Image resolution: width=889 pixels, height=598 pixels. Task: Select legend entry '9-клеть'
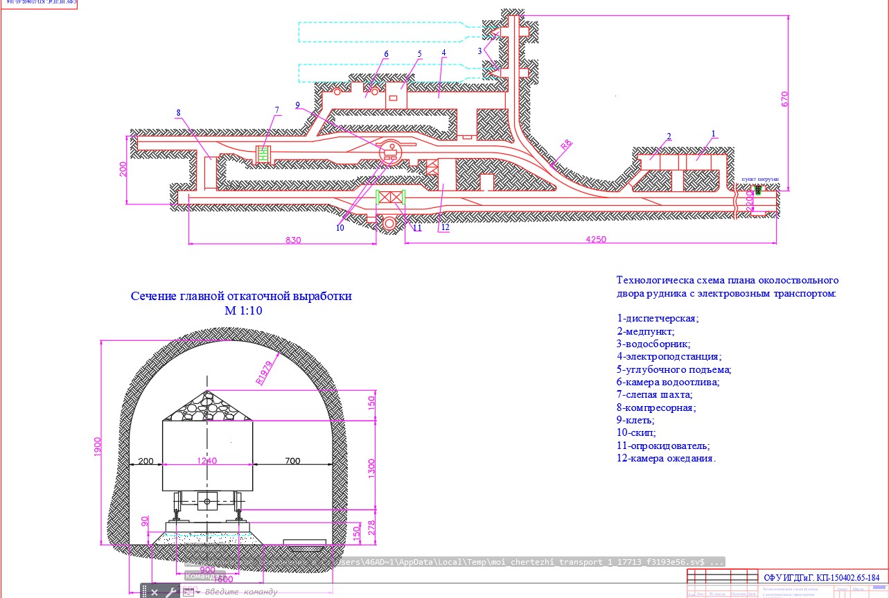(x=635, y=420)
